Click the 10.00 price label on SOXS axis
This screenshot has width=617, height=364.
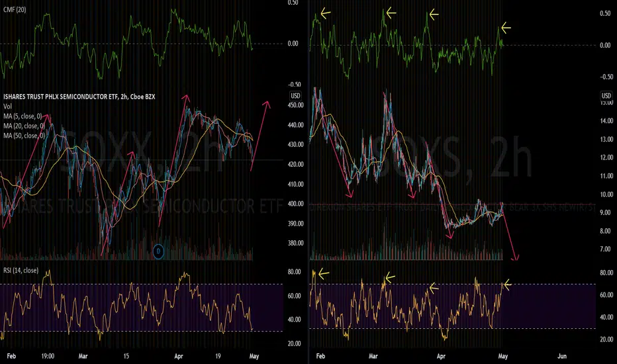point(606,194)
